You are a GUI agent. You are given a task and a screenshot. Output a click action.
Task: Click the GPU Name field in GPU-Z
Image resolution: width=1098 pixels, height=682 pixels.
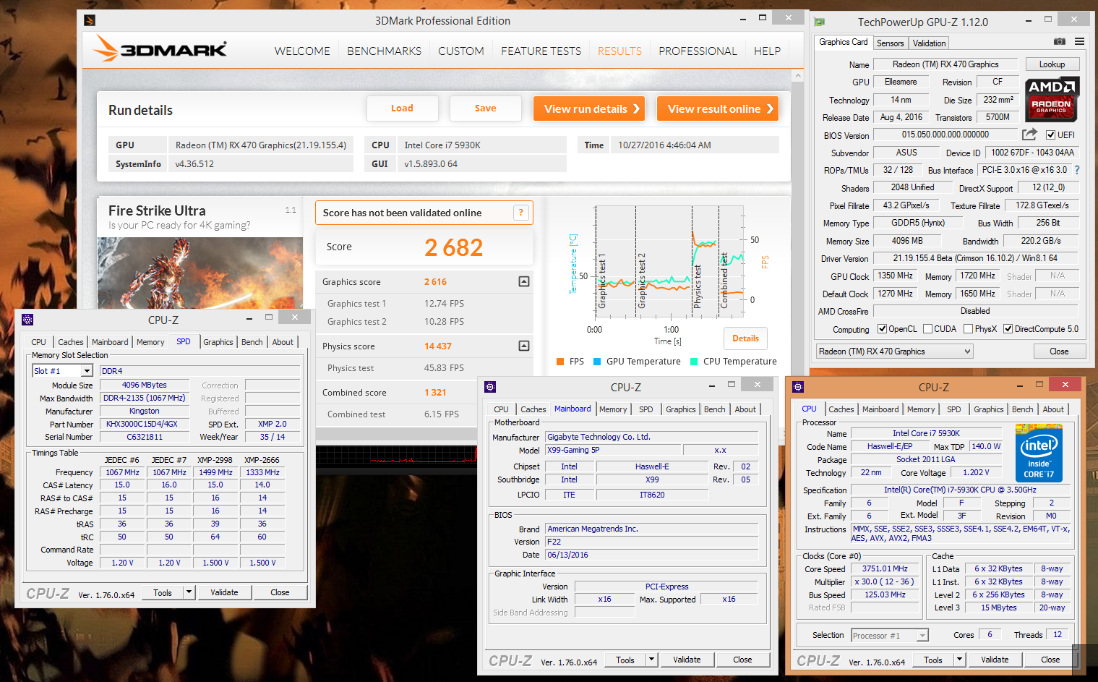[x=945, y=64]
